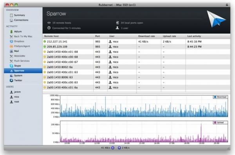
Task: Select host 2a00:1450:8006::63 row
Action: pos(136,77)
